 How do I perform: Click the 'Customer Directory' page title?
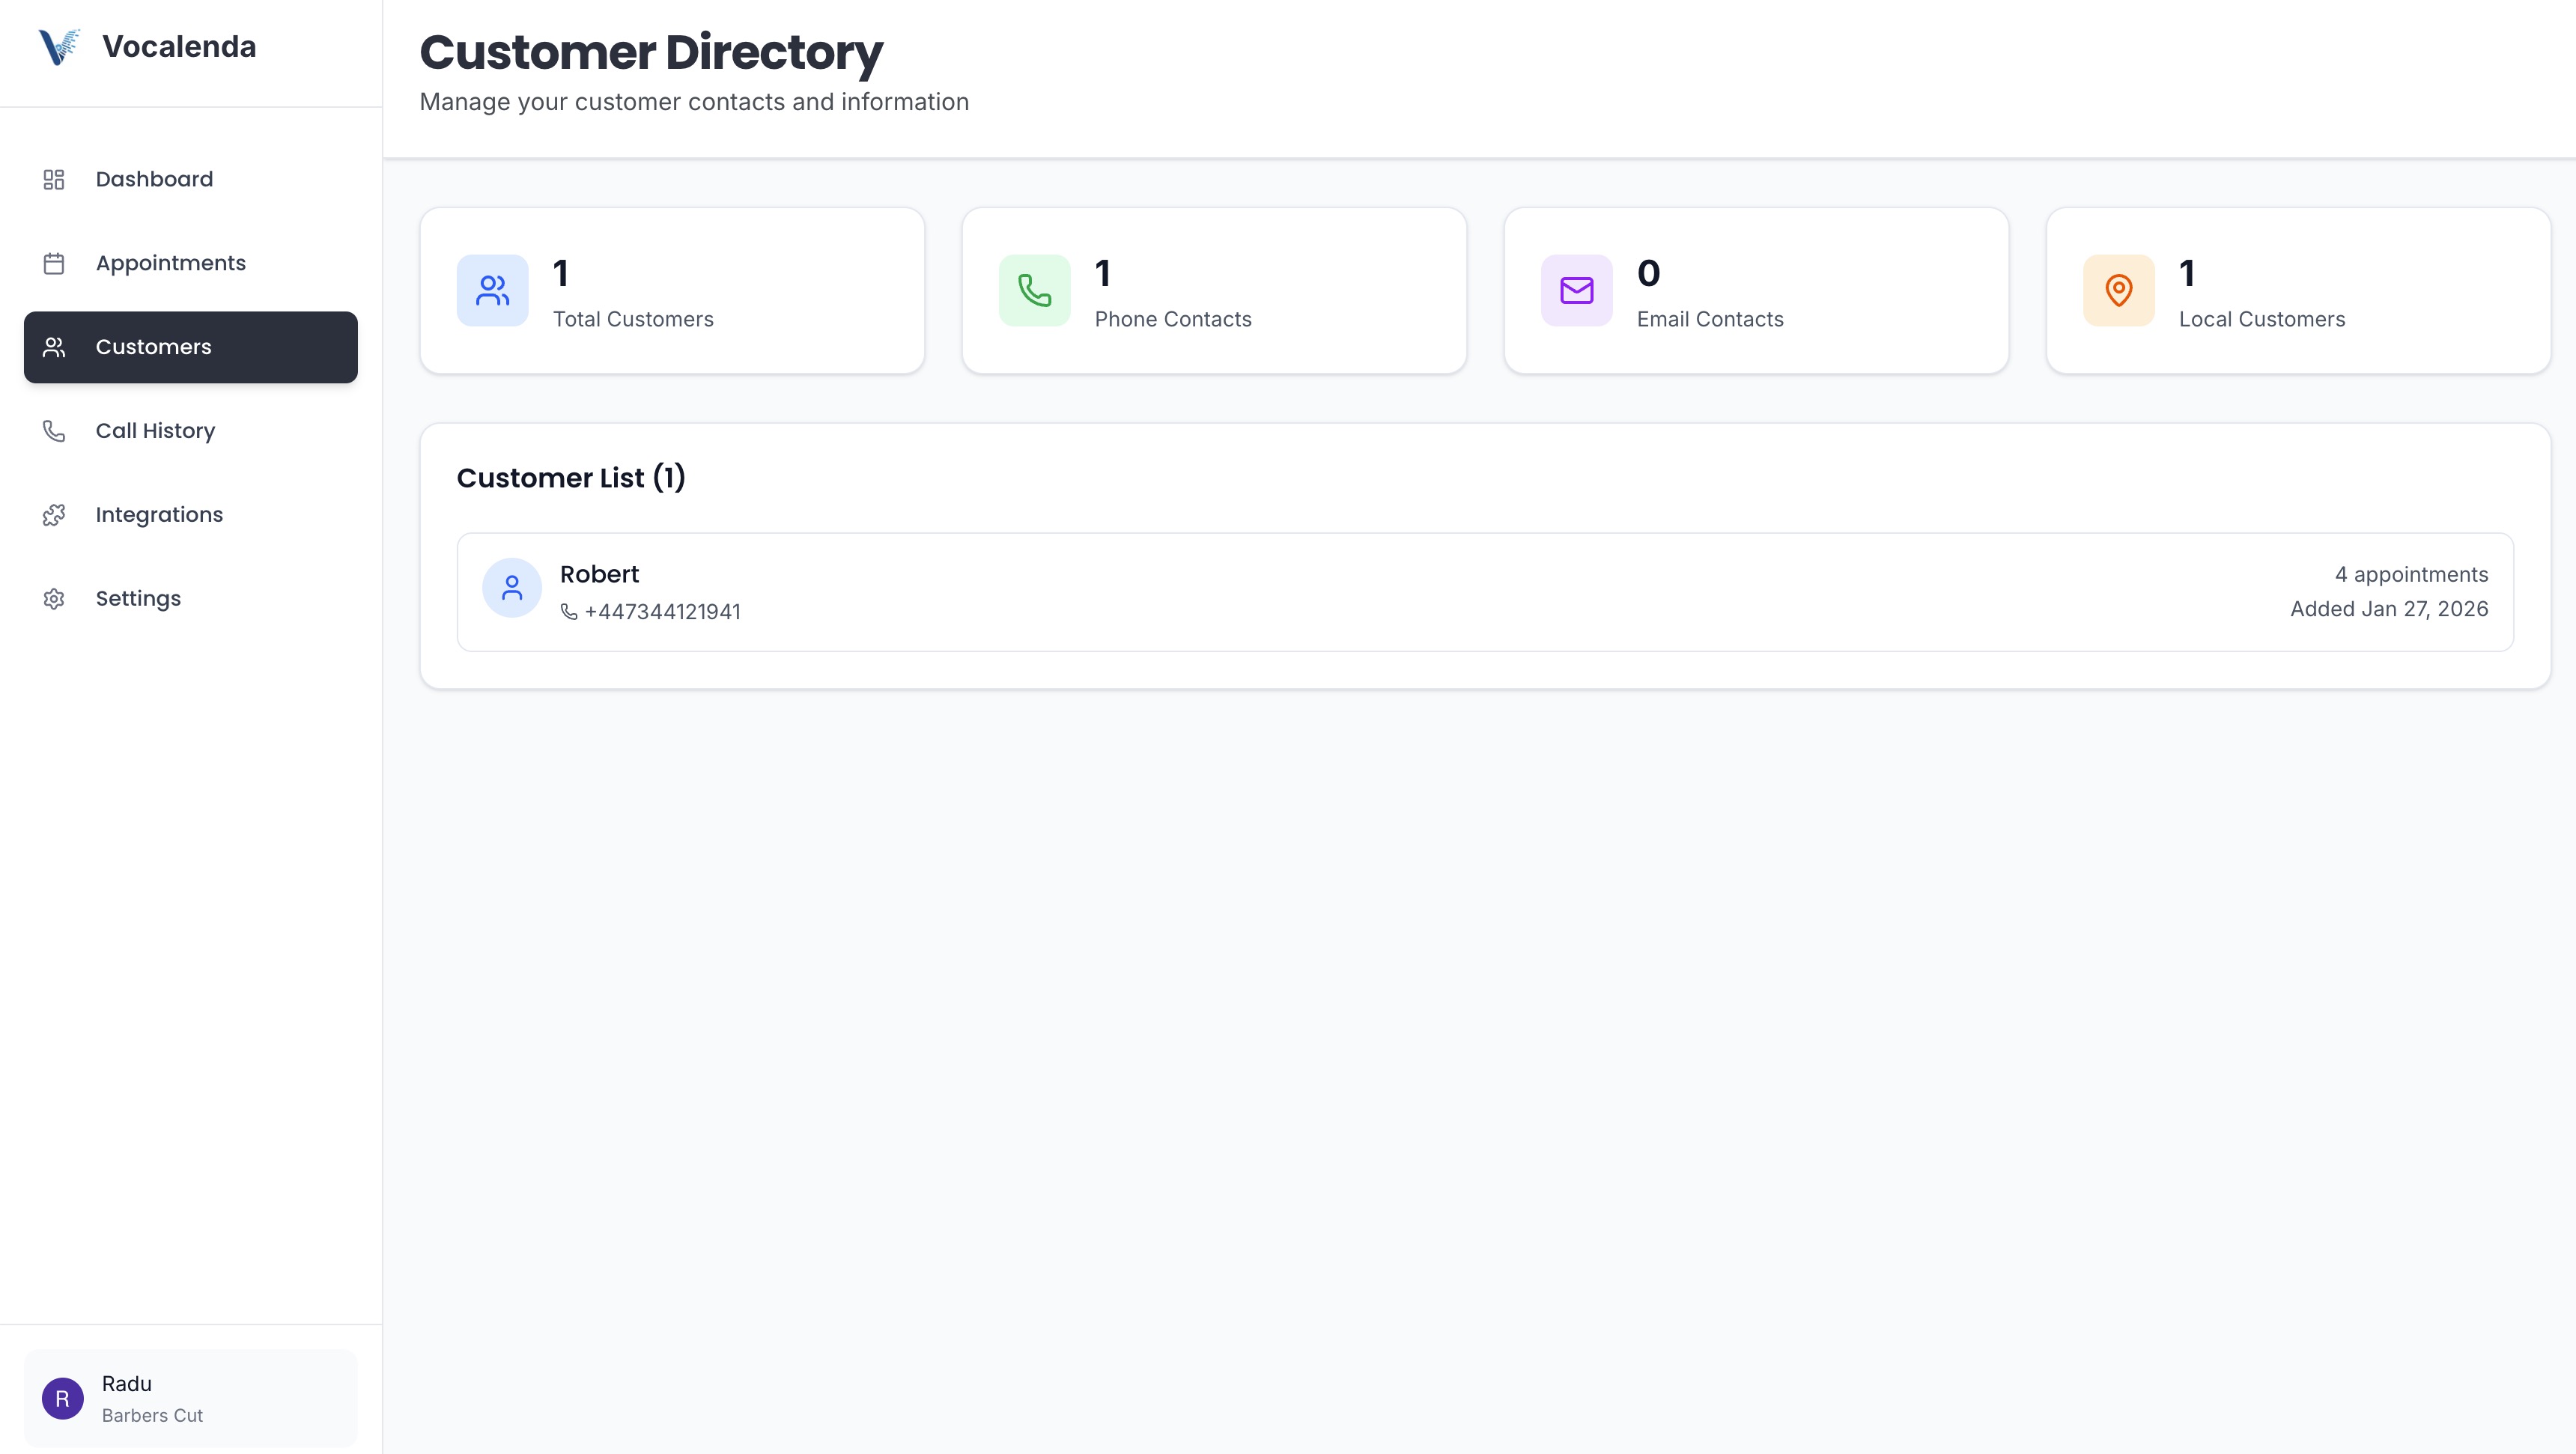pos(651,52)
